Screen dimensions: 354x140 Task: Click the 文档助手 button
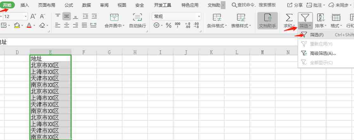(268, 21)
